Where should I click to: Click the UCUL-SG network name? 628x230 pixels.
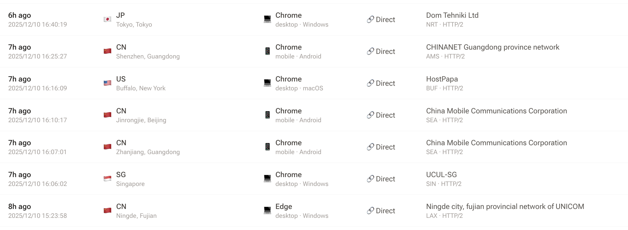pos(441,175)
